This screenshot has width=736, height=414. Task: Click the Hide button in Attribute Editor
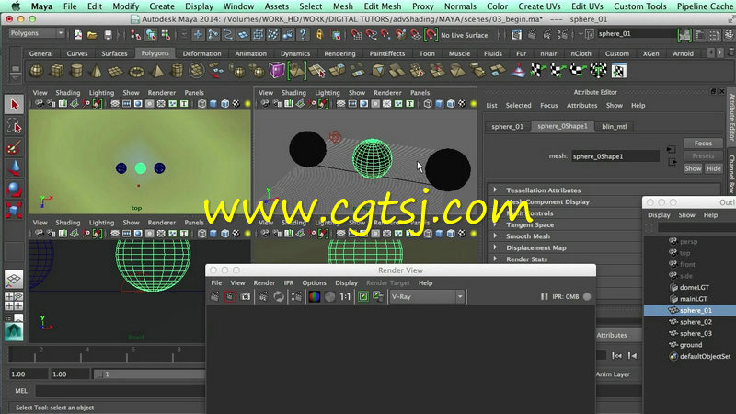pos(714,168)
